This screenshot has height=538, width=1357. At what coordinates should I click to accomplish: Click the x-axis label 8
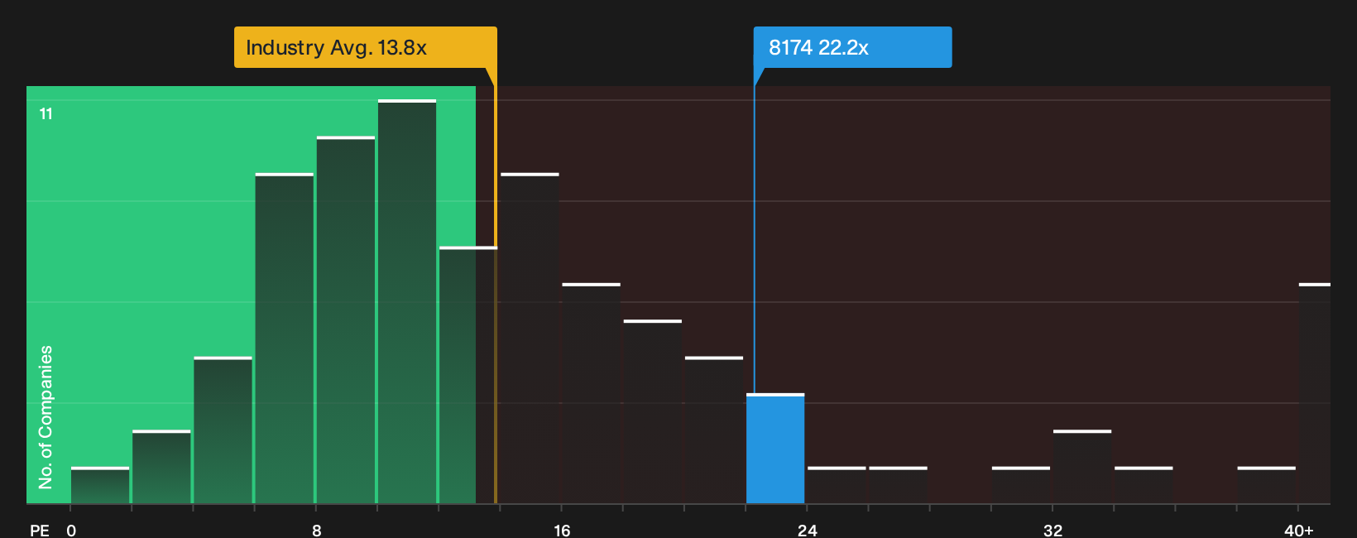coord(317,530)
